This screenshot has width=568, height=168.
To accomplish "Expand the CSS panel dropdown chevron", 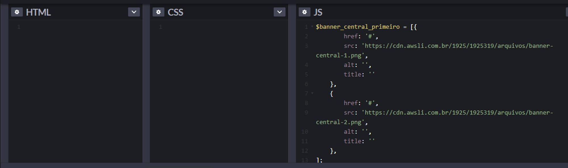I will click(x=279, y=12).
